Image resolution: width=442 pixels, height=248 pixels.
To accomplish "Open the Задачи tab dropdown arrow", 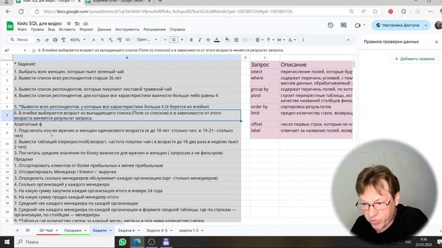I will coord(110,231).
